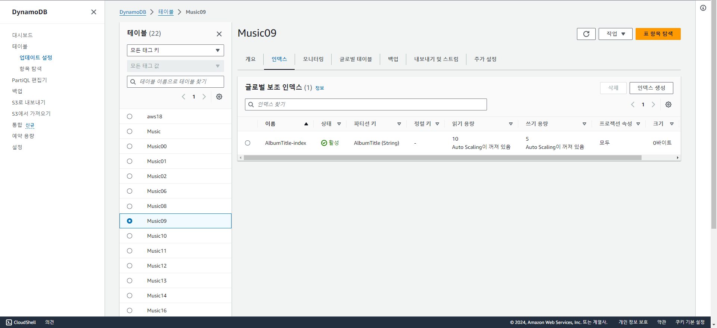Open the 모든 태그 값 dropdown

pyautogui.click(x=176, y=66)
